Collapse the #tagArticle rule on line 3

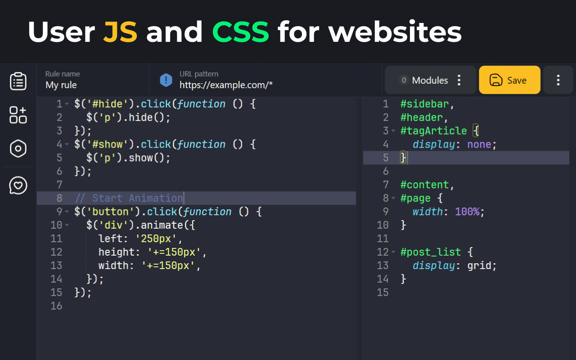tap(392, 130)
